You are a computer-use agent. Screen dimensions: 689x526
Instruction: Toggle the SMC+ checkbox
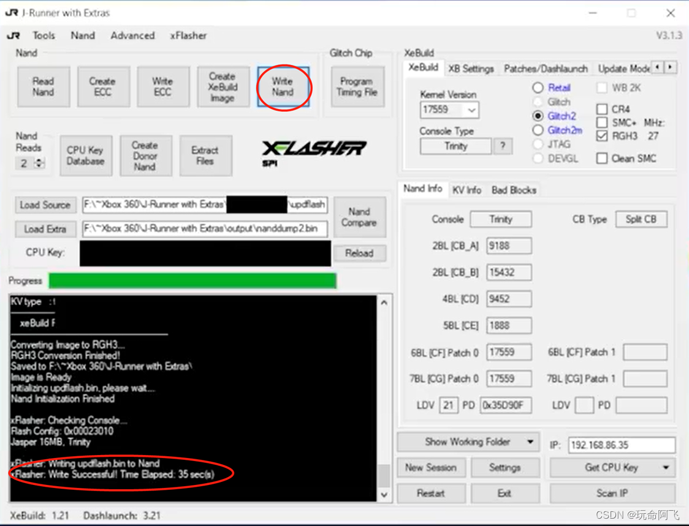click(x=602, y=122)
